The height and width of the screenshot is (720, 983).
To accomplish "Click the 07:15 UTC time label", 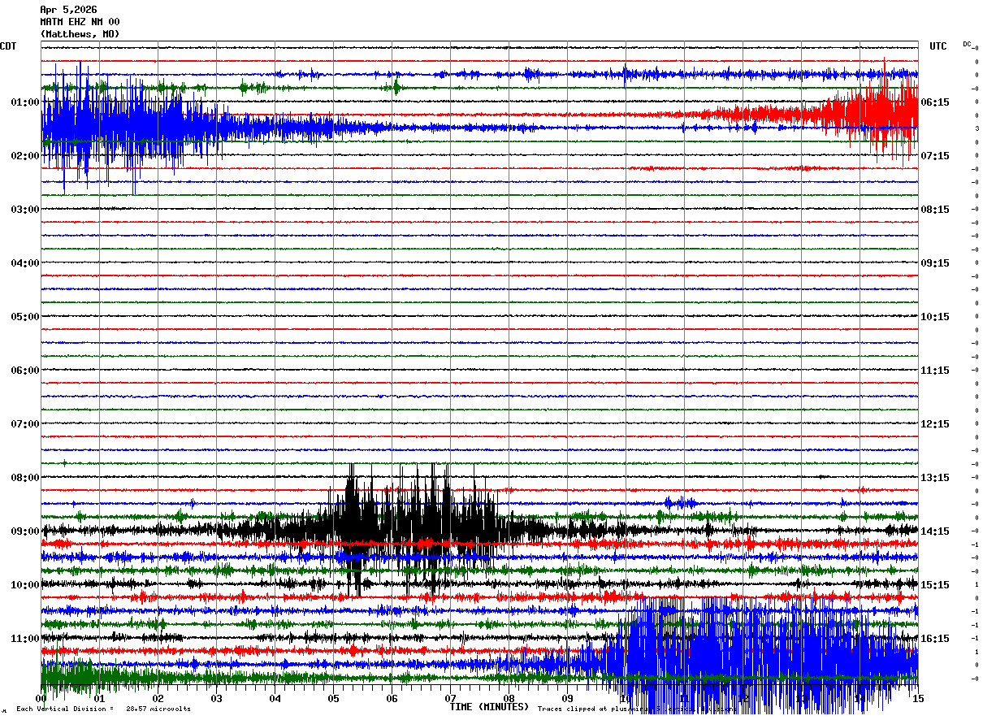I will pyautogui.click(x=936, y=156).
